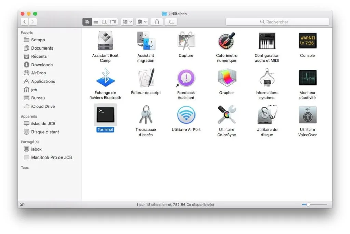350x234 pixels.
Task: Select the Console app icon
Action: point(308,41)
